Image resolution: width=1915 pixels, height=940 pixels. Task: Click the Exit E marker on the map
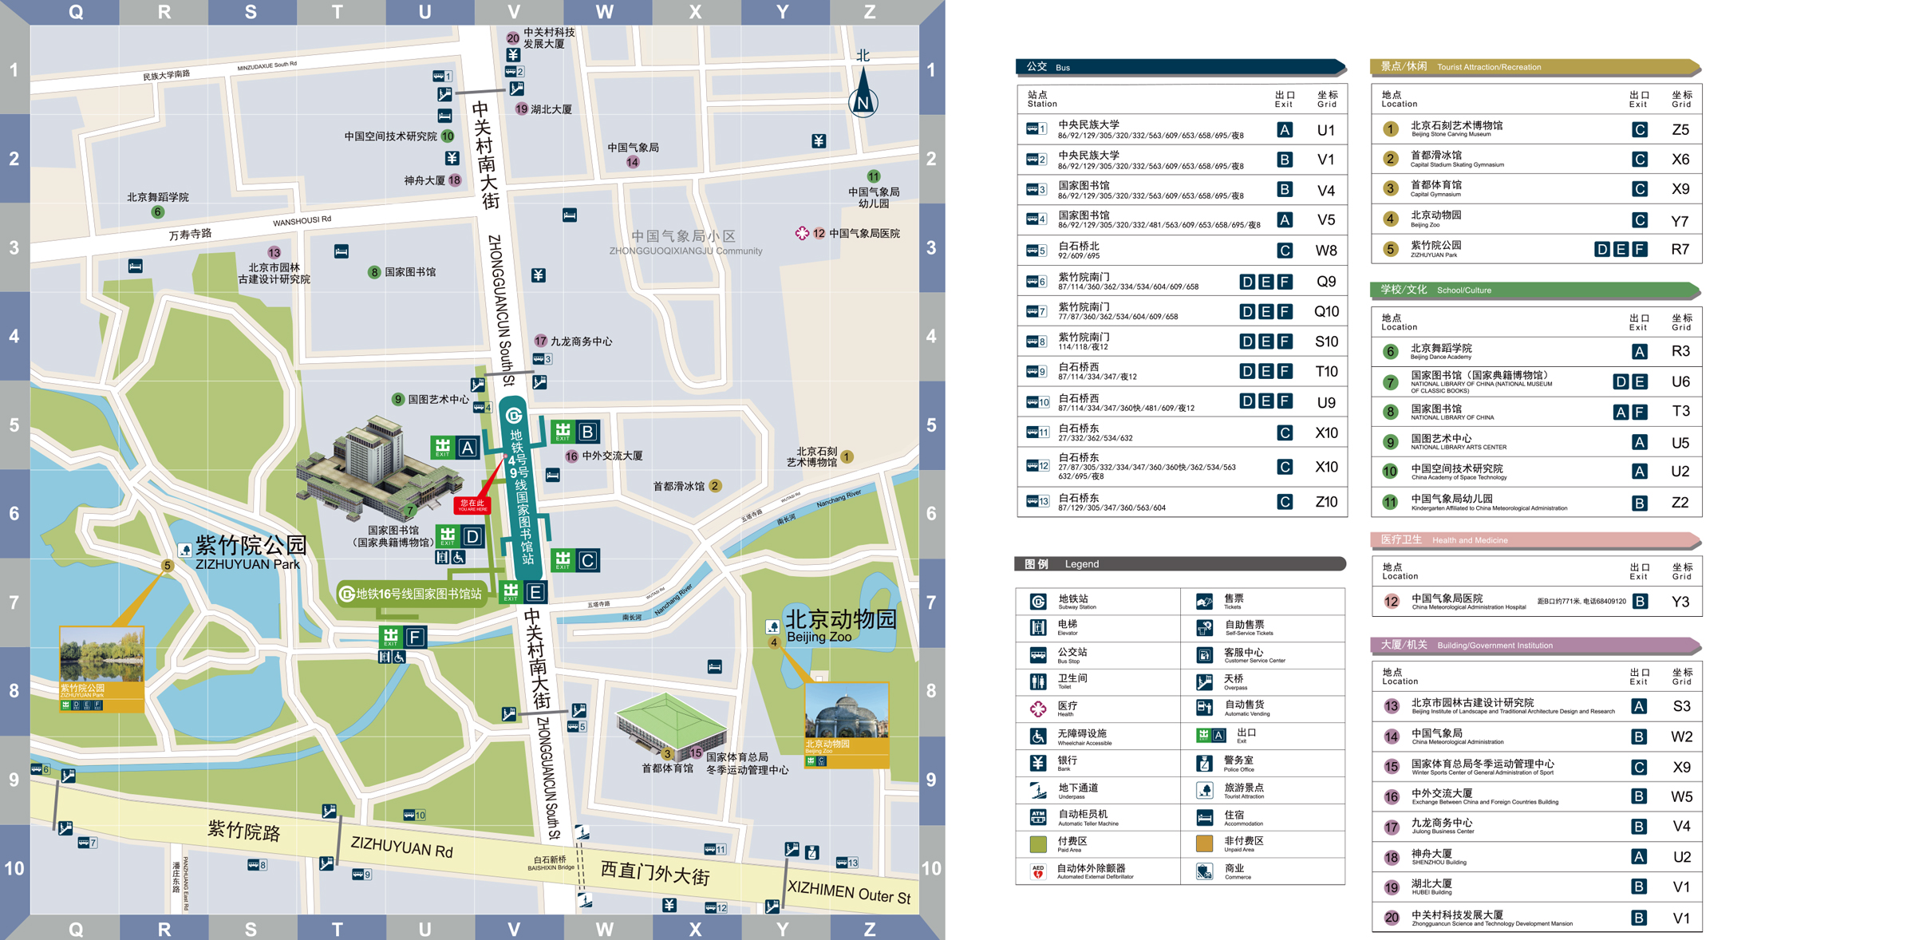(x=523, y=592)
